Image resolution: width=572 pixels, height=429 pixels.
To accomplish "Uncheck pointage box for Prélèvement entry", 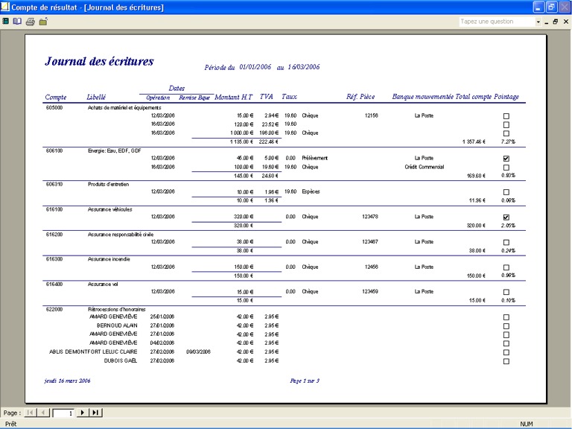I will pos(506,159).
